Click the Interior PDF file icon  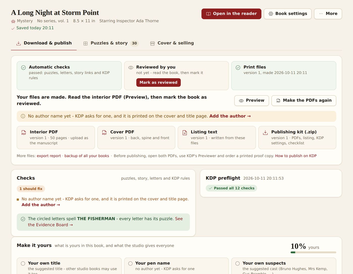[24, 132]
